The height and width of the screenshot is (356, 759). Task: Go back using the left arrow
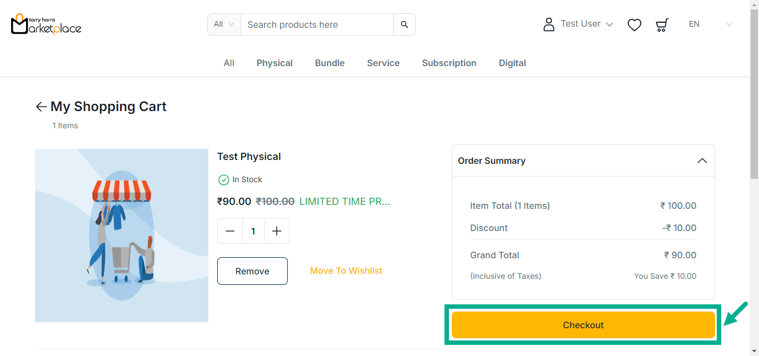click(41, 107)
